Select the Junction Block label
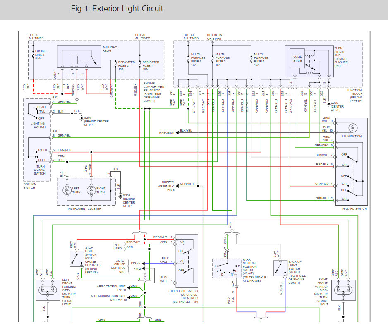This screenshot has height=333, width=388. pos(355,90)
